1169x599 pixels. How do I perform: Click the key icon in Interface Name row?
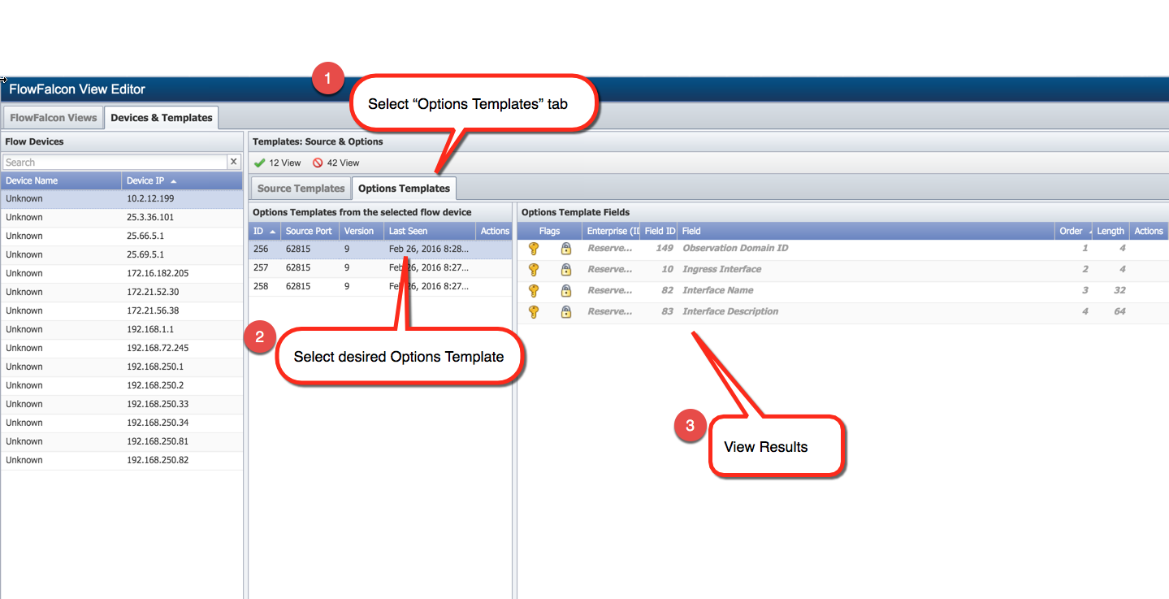534,291
